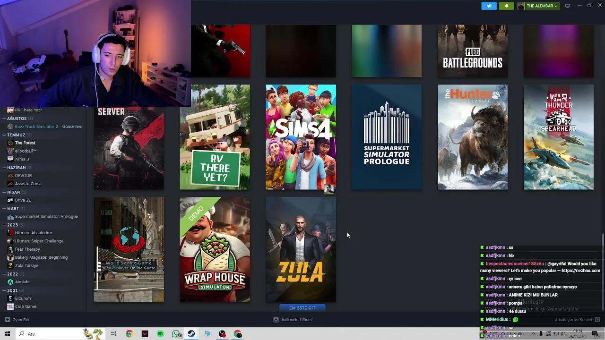
Task: Collapse the 2021 library group
Action: 4,290
